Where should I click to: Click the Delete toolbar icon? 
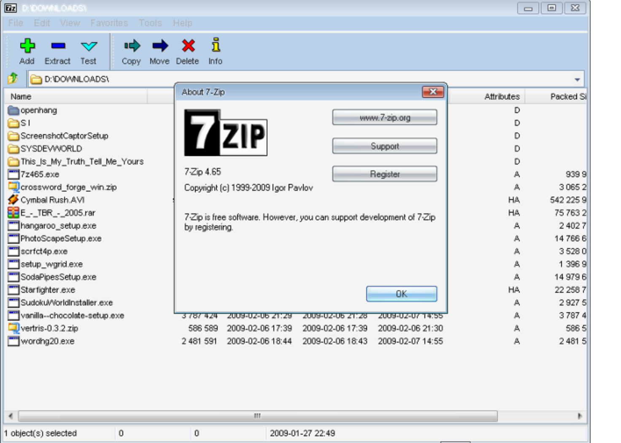tap(188, 45)
